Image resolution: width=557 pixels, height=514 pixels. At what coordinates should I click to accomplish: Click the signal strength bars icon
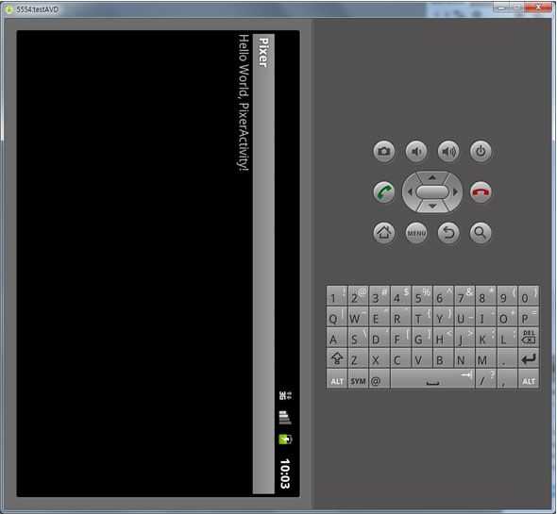click(285, 418)
